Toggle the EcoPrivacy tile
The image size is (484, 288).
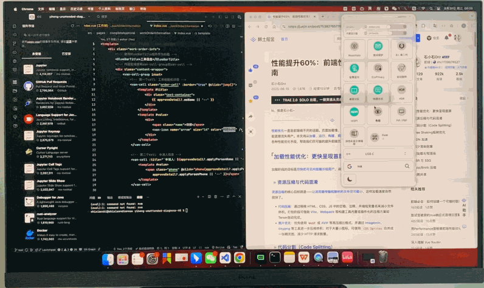(378, 70)
